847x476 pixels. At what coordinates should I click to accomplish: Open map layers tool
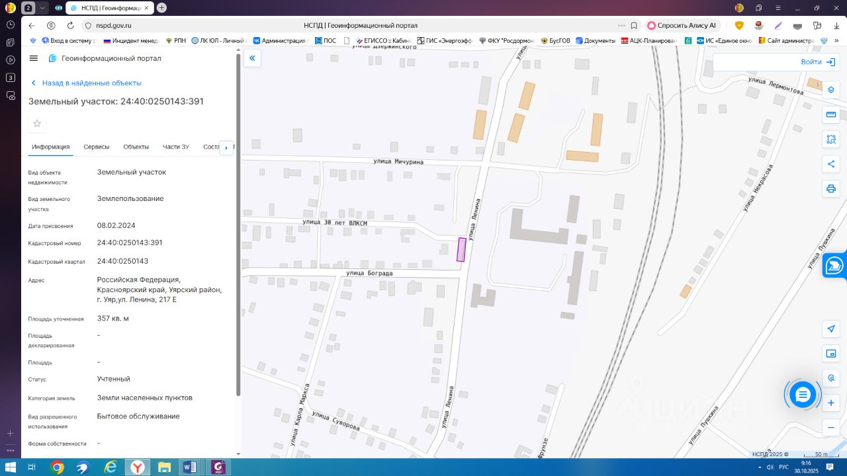(x=831, y=90)
